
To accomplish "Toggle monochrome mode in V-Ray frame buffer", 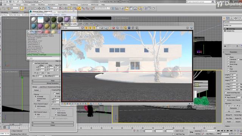I will tap(102, 28).
